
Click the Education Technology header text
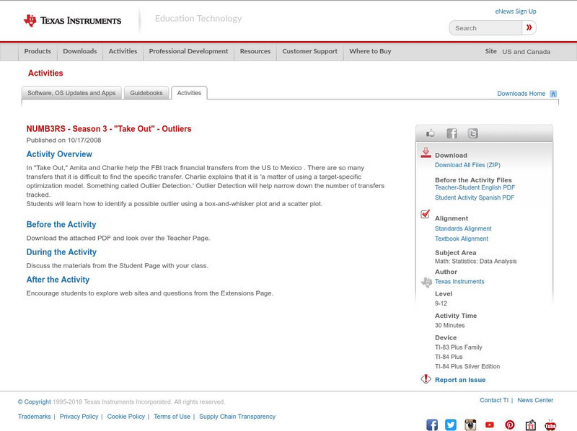[198, 19]
